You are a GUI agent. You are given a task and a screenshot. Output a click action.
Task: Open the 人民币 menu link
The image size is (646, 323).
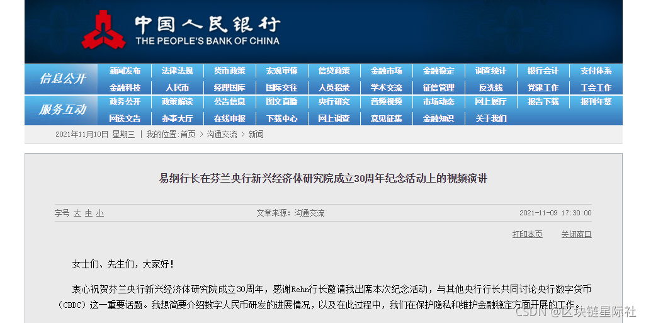pos(177,88)
